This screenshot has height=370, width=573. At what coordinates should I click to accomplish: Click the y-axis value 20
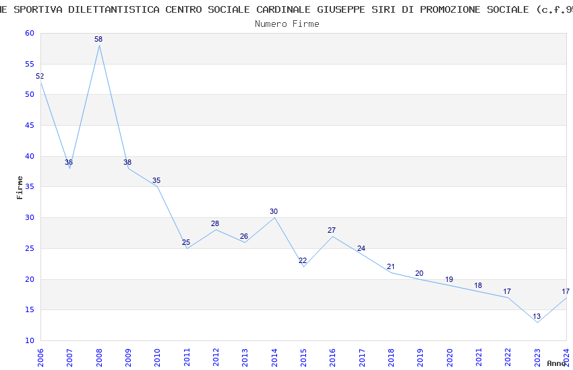30,280
